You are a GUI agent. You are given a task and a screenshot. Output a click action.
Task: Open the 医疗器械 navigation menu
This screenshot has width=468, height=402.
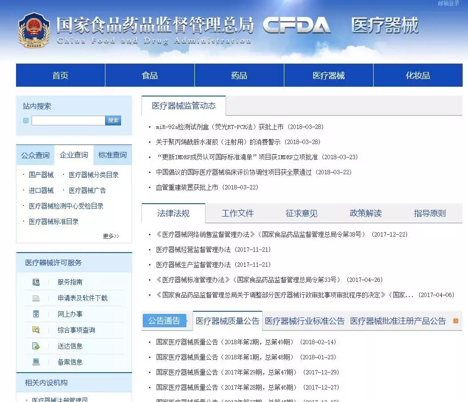[328, 75]
